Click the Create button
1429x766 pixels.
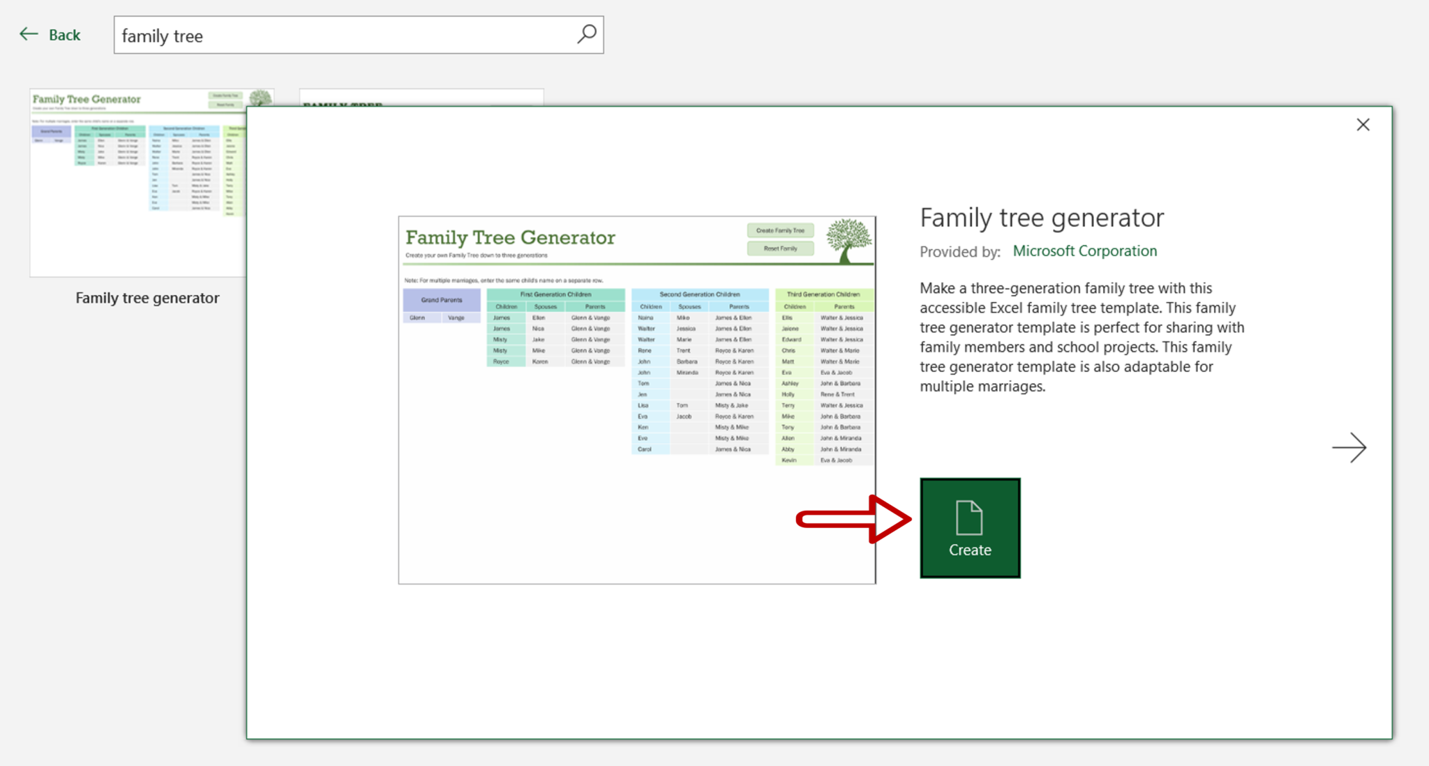[970, 528]
